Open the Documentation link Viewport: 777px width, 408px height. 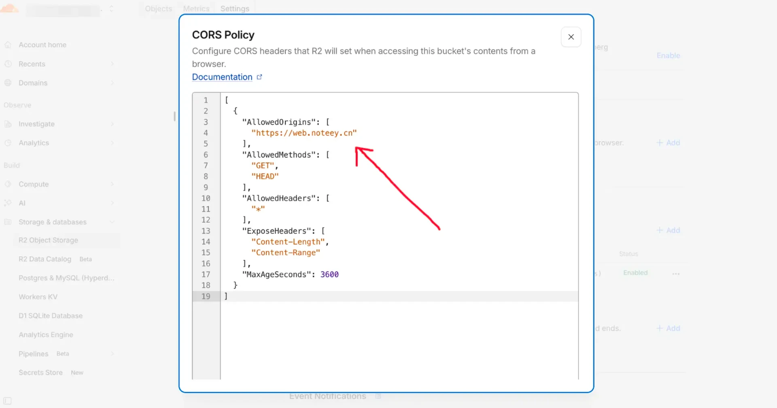coord(222,77)
